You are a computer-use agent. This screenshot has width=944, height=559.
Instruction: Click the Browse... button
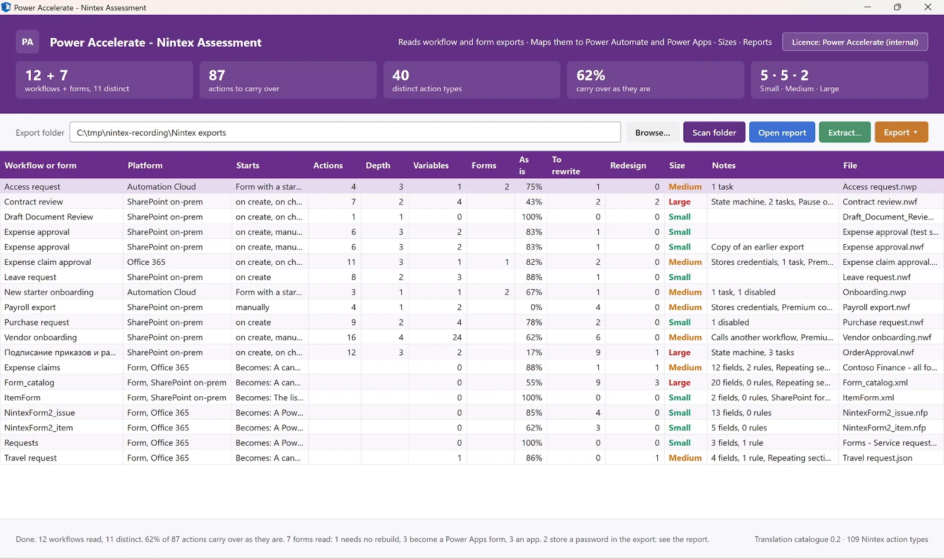tap(653, 132)
